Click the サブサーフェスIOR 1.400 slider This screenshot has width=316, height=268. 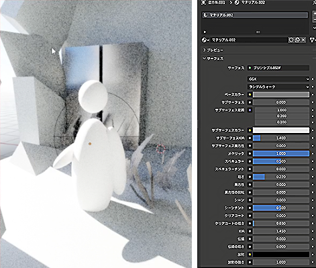click(x=281, y=138)
